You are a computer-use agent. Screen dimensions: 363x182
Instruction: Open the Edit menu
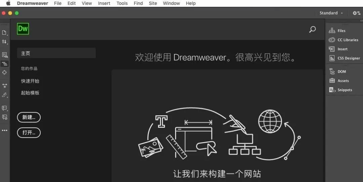(x=72, y=3)
